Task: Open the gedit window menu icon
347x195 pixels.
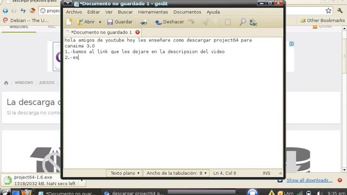Action: point(68,3)
